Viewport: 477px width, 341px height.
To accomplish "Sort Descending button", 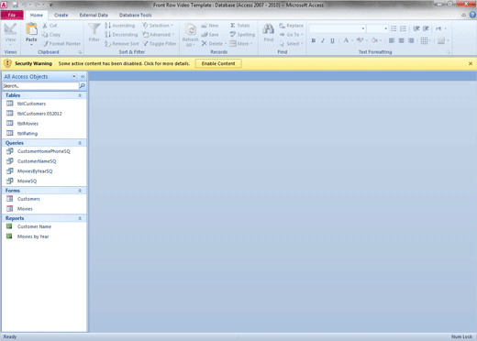I will (x=121, y=35).
